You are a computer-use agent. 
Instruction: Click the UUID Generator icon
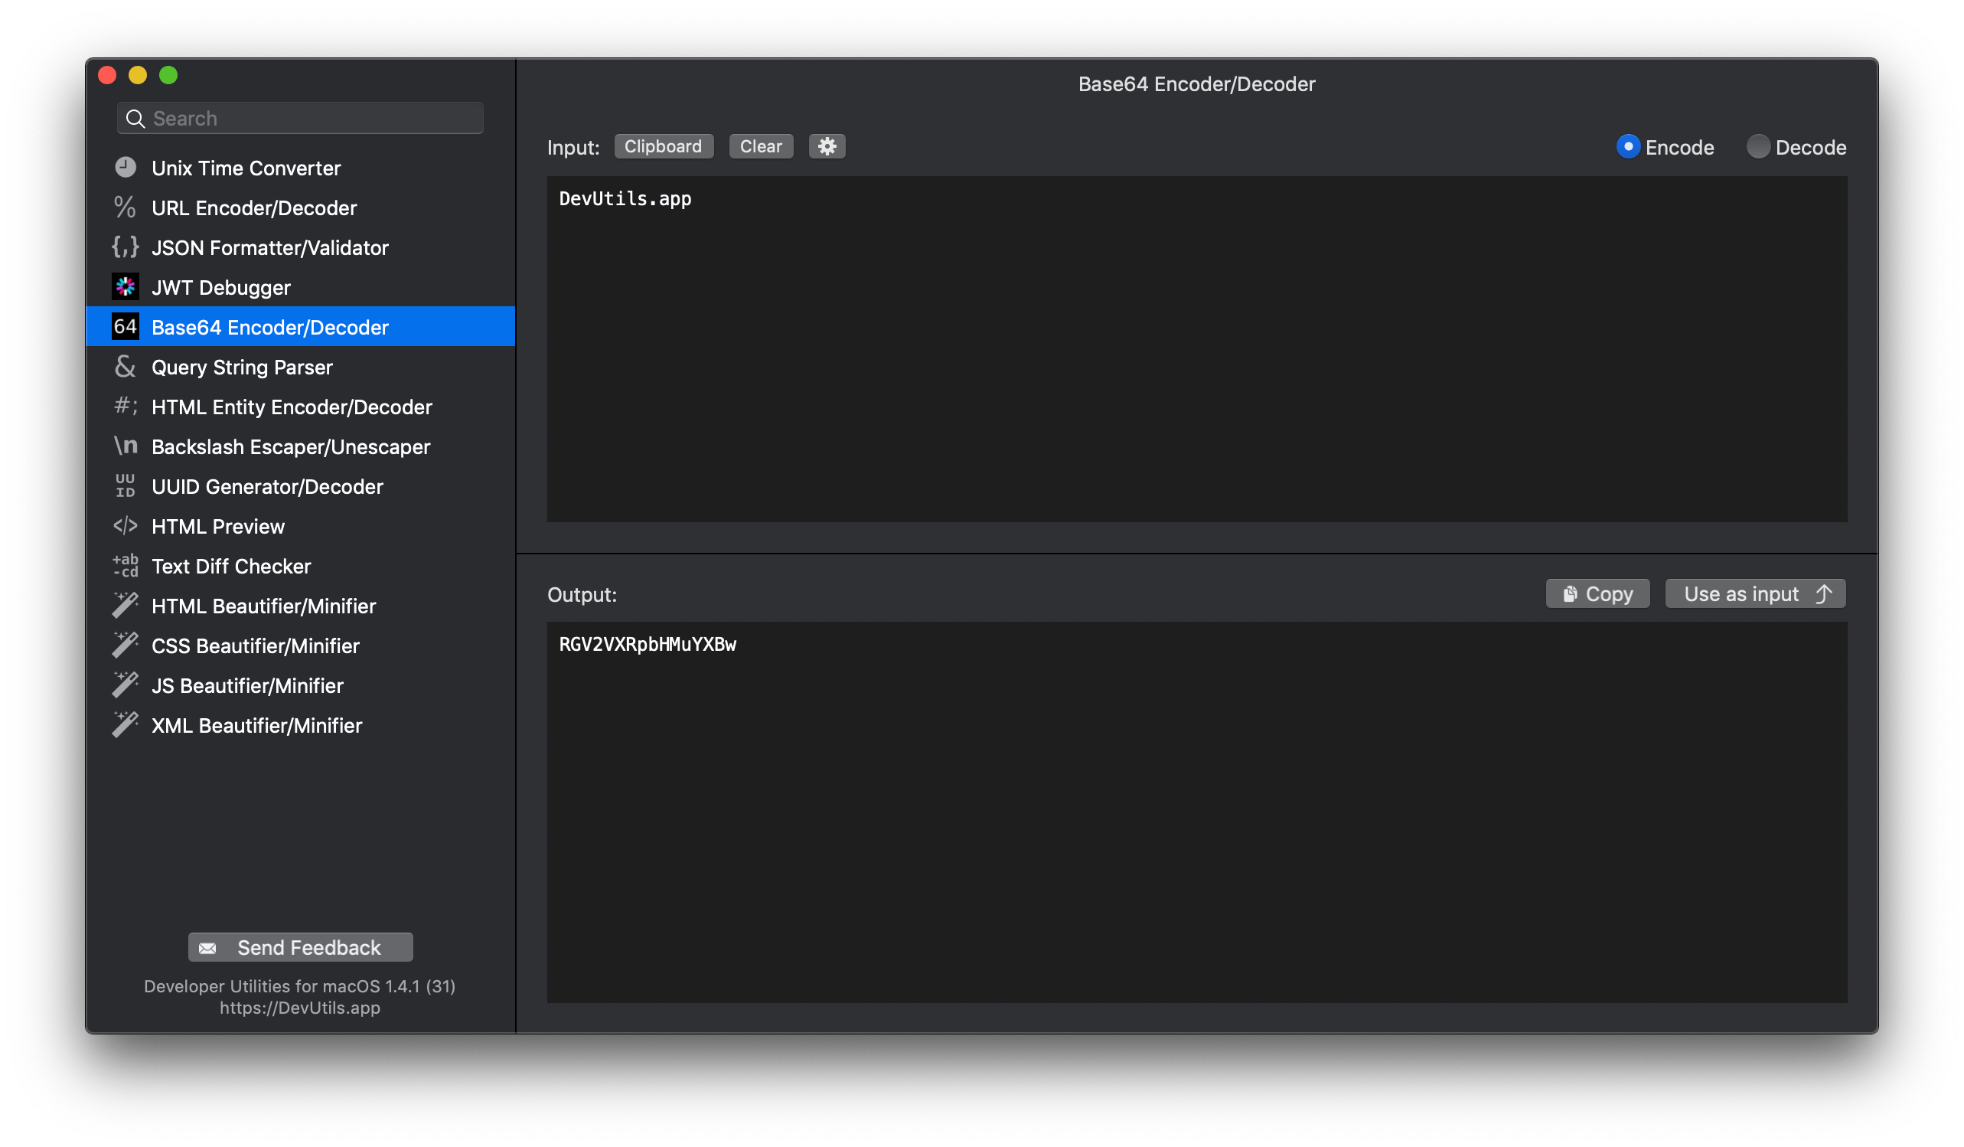point(126,485)
